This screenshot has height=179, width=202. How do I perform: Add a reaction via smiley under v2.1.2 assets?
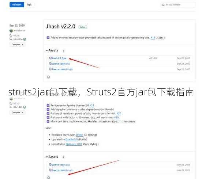point(48,178)
